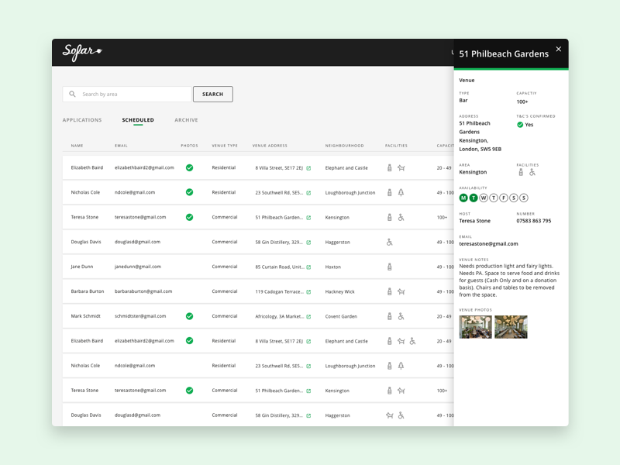Viewport: 620px width, 465px height.
Task: Click the Name column header
Action: pos(77,146)
